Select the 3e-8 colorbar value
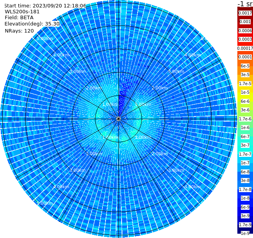The width and height of the screenshot is (253, 238). pos(245,180)
